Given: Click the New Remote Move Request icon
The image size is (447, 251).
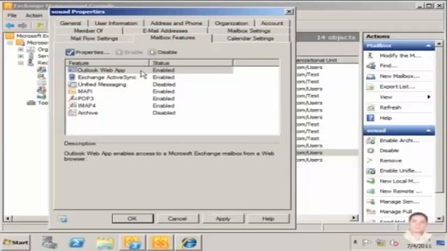Looking at the screenshot, I should pyautogui.click(x=371, y=191).
